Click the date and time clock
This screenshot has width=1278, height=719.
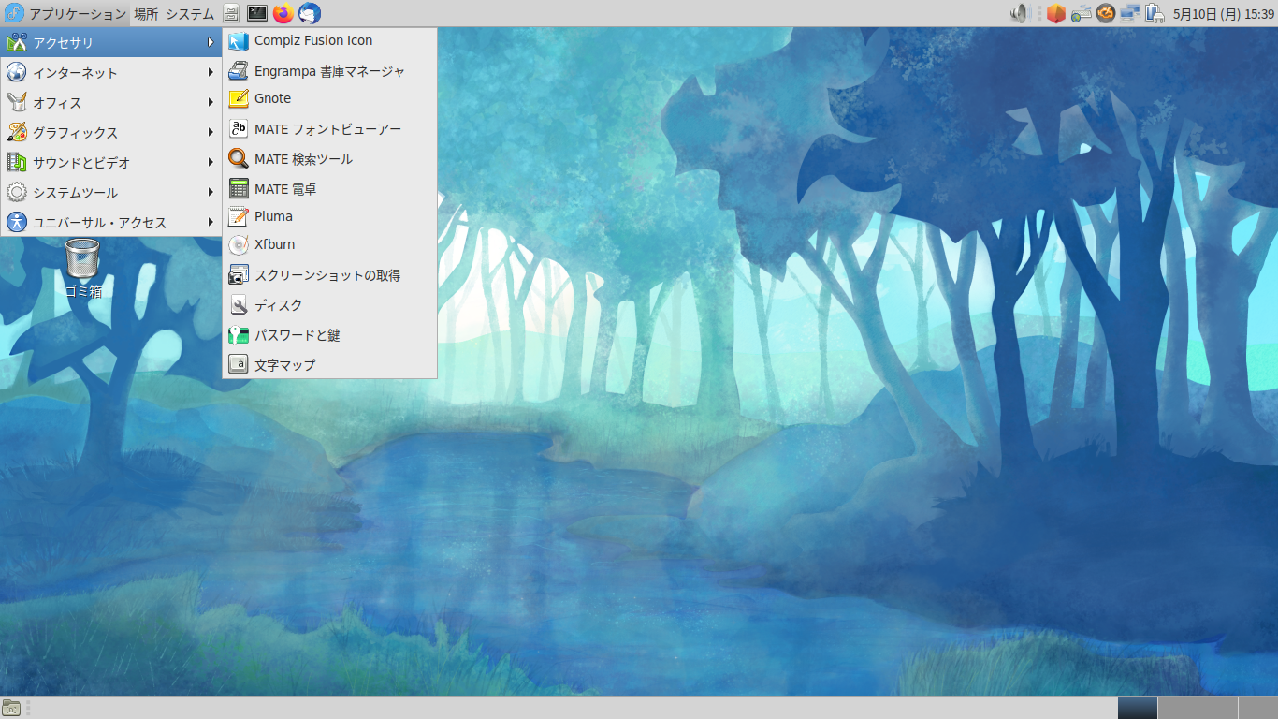(x=1224, y=14)
